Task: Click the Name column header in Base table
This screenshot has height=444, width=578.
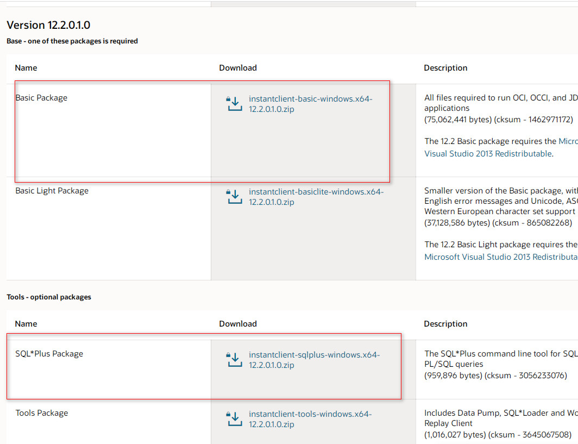Action: (26, 68)
